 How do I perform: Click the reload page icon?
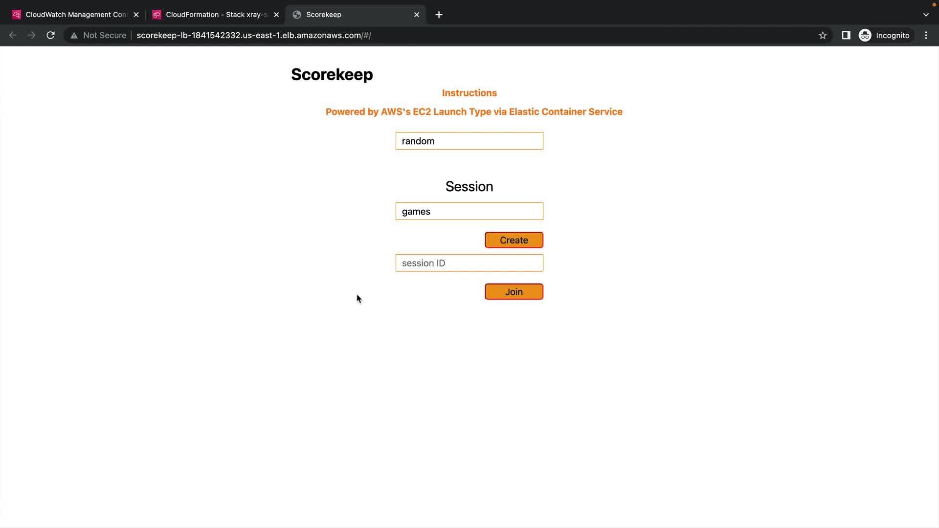point(50,35)
